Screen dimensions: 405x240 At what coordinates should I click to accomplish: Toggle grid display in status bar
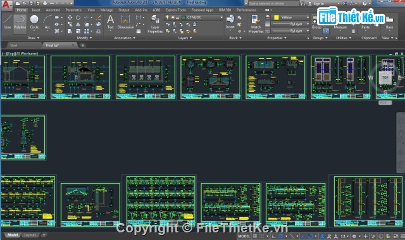pyautogui.click(x=255, y=236)
